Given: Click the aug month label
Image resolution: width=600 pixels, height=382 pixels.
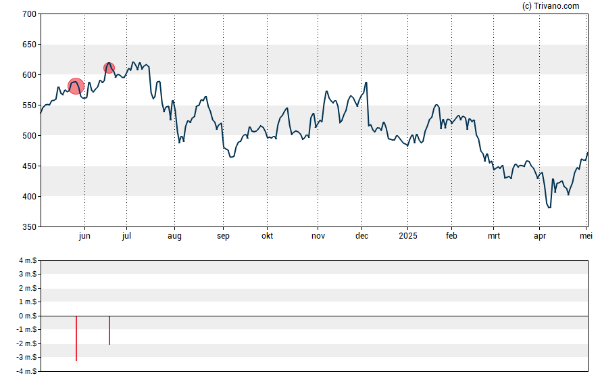Looking at the screenshot, I should point(174,236).
